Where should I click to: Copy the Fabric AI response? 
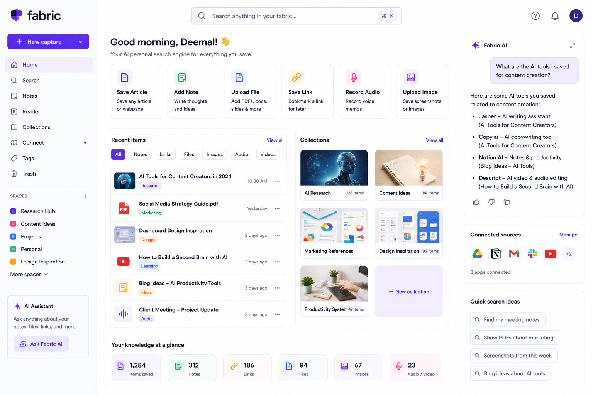507,202
